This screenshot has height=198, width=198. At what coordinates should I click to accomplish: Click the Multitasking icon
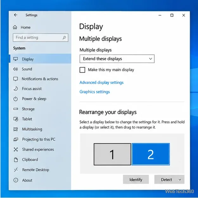pos(16,129)
